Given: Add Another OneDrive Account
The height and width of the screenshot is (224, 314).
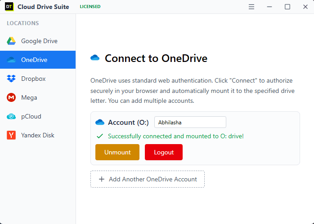Looking at the screenshot, I should tap(148, 179).
